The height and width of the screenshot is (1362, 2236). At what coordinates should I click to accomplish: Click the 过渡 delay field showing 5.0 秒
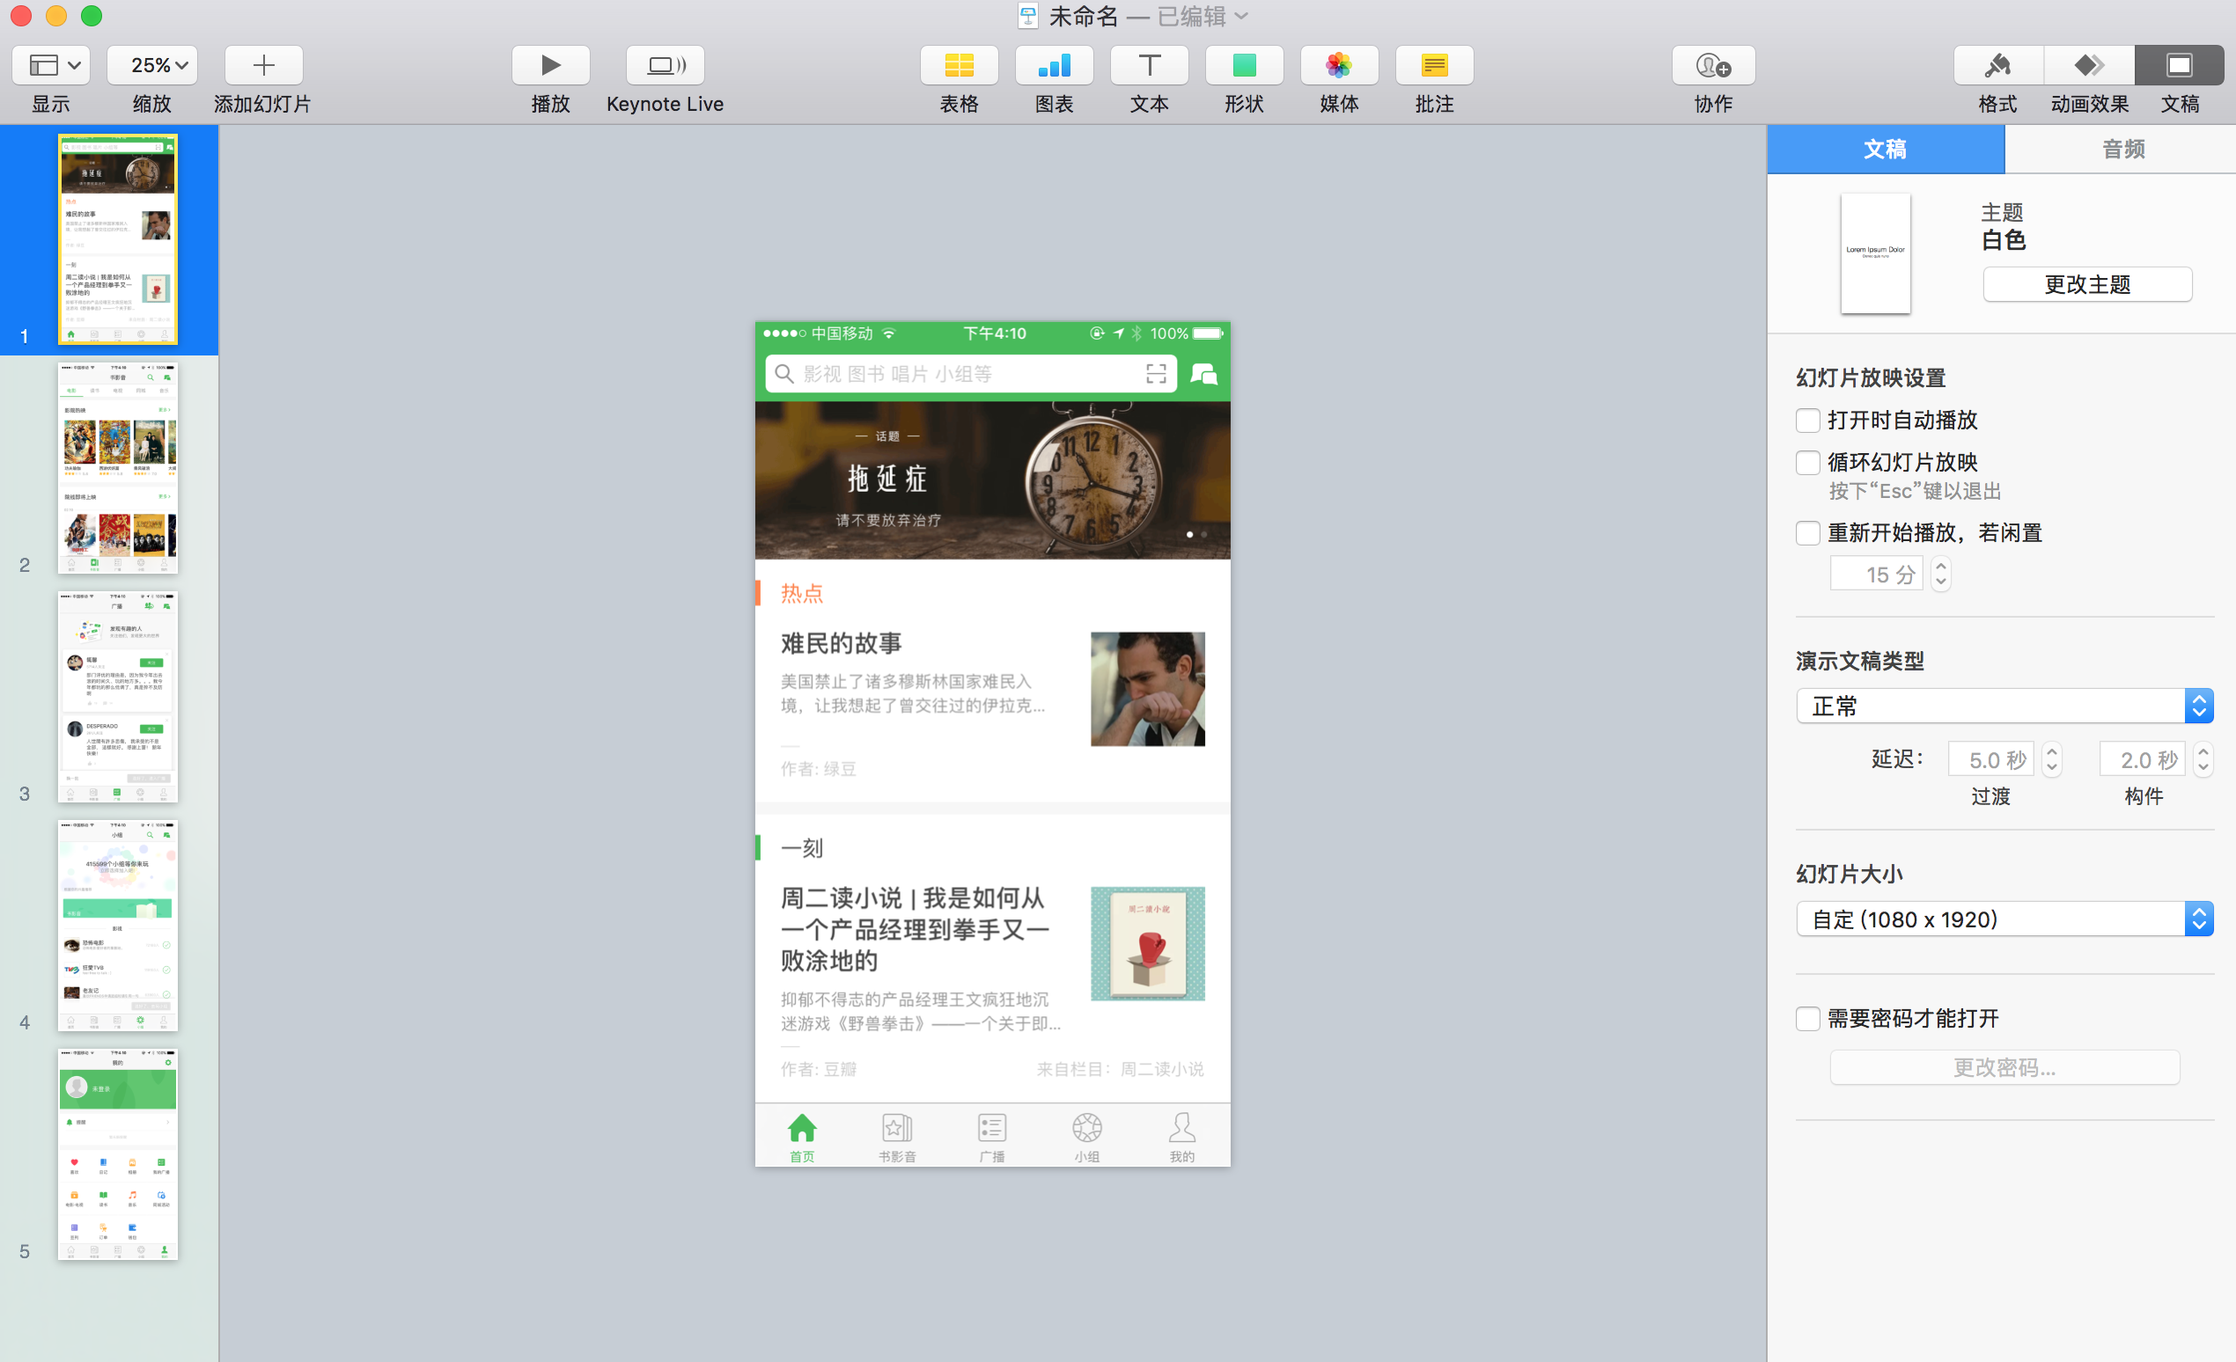point(1991,759)
